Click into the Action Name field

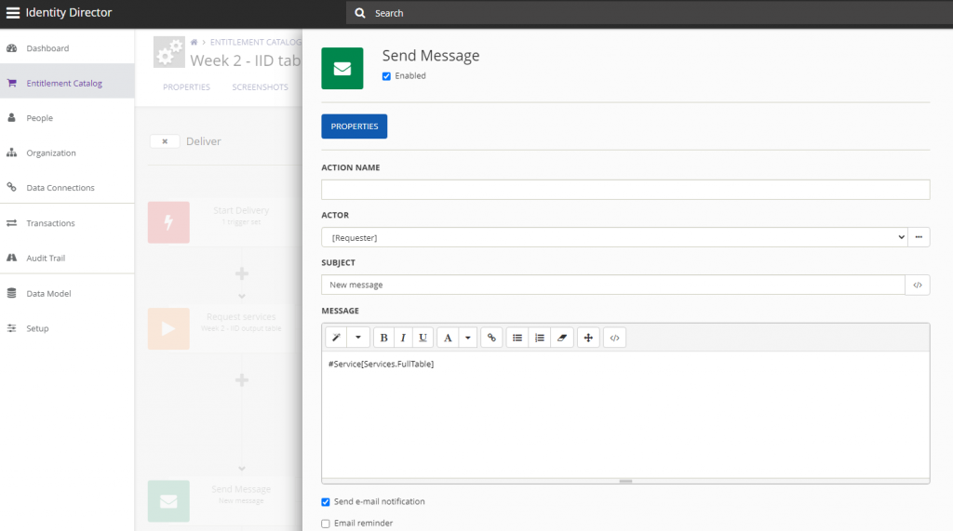[625, 190]
